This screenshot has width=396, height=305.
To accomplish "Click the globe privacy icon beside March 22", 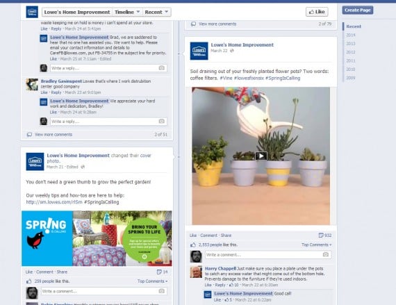I will pos(232,51).
